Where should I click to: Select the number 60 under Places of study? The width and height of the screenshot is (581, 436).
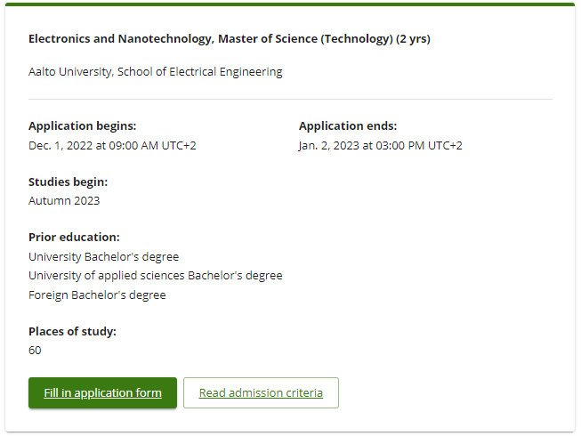[35, 351]
